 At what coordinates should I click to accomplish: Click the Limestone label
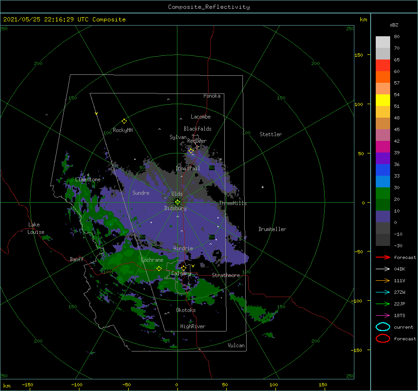pyautogui.click(x=88, y=179)
